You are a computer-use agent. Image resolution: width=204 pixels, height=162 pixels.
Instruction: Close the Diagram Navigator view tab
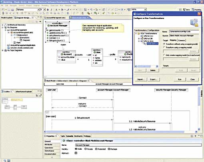(32, 18)
